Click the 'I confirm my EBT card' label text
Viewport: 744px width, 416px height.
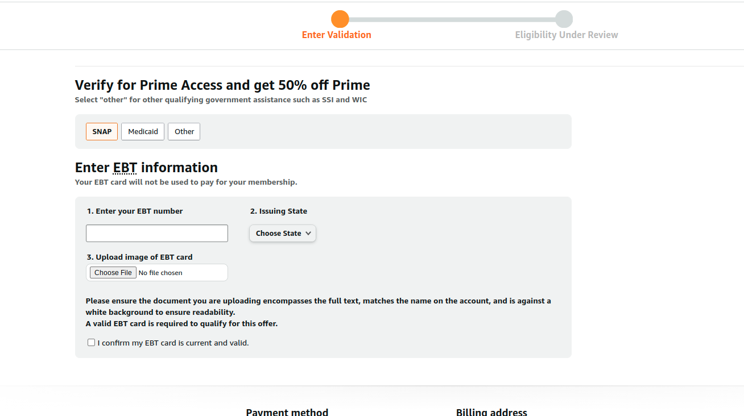pyautogui.click(x=173, y=343)
